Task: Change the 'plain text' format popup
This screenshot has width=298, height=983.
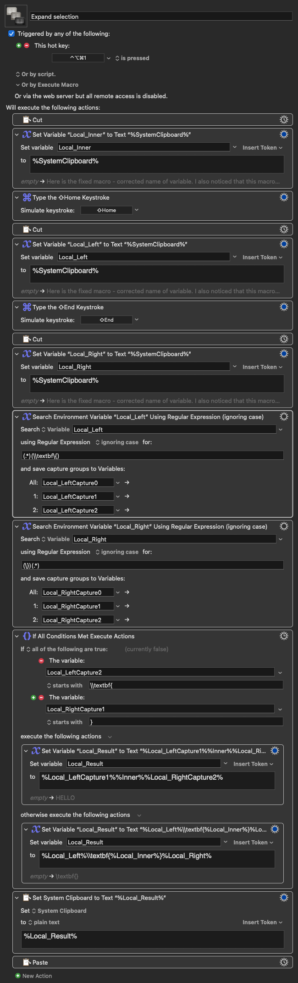Action: (x=44, y=922)
